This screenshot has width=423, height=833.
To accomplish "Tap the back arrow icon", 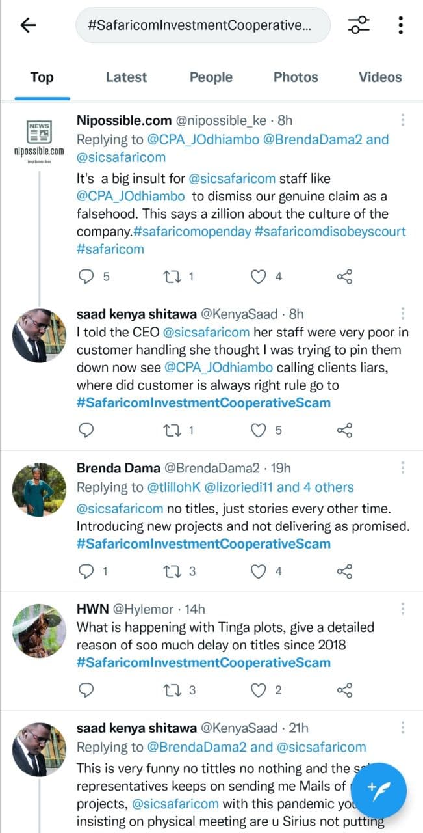I will pos(29,25).
